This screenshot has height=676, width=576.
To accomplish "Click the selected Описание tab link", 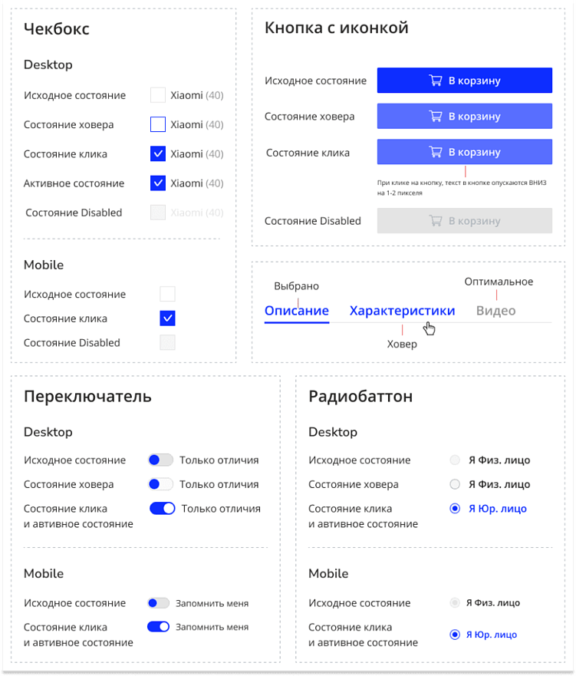I will (297, 310).
